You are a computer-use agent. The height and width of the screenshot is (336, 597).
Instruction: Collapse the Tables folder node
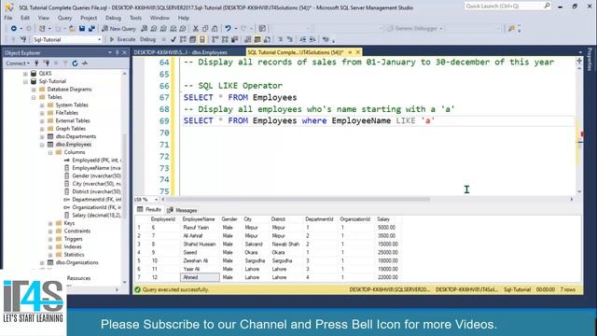34,97
